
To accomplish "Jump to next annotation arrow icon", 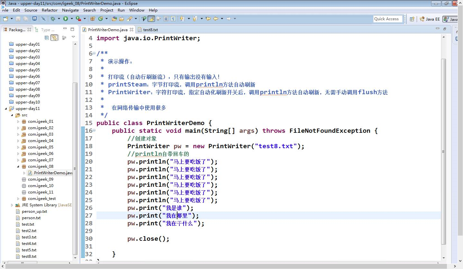I will pyautogui.click(x=182, y=19).
